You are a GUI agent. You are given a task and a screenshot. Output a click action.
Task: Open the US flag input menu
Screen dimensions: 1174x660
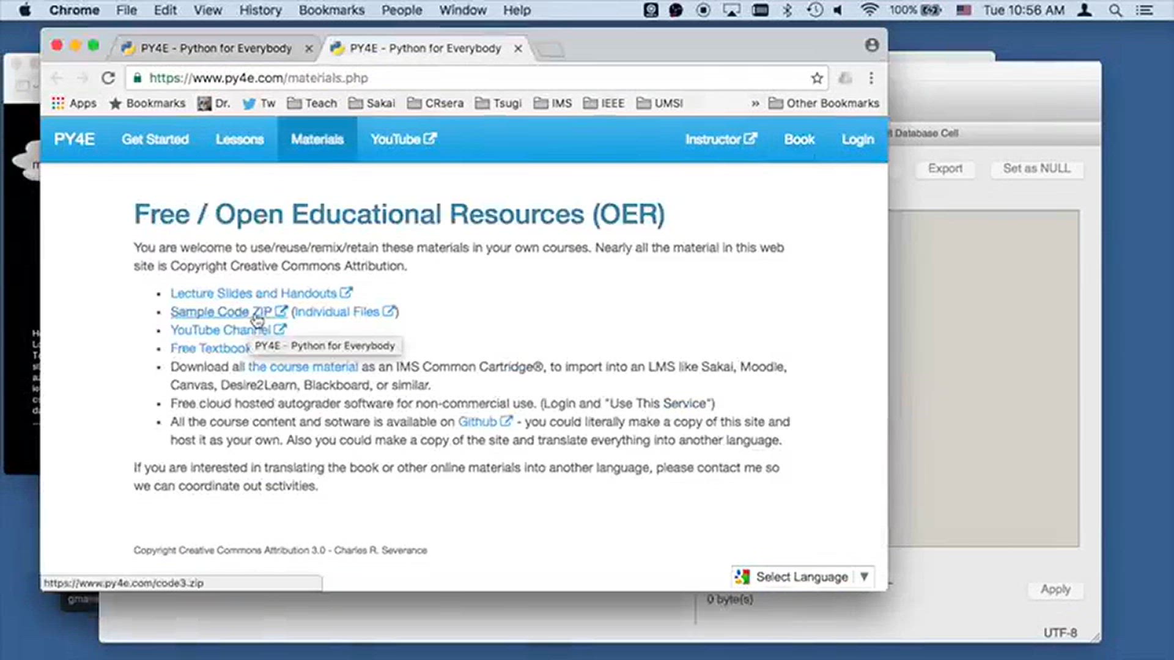pyautogui.click(x=964, y=10)
